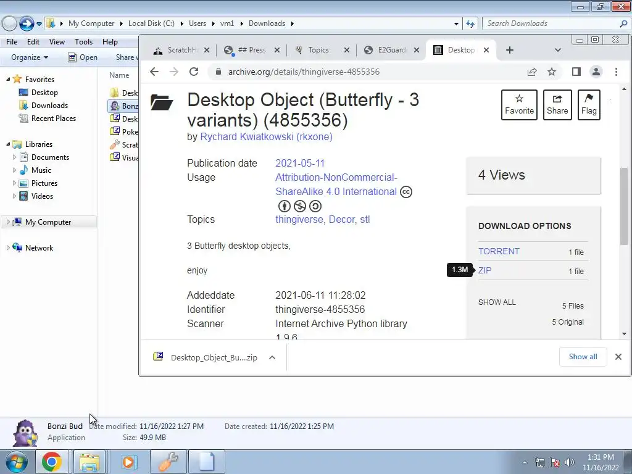This screenshot has height=474, width=632.
Task: Expand the Documents library node
Action: pyautogui.click(x=15, y=157)
